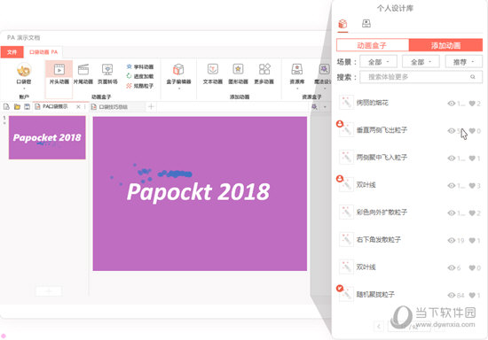
Task: Expand the arrow beside the tab bar wand icon
Action: coord(325,107)
